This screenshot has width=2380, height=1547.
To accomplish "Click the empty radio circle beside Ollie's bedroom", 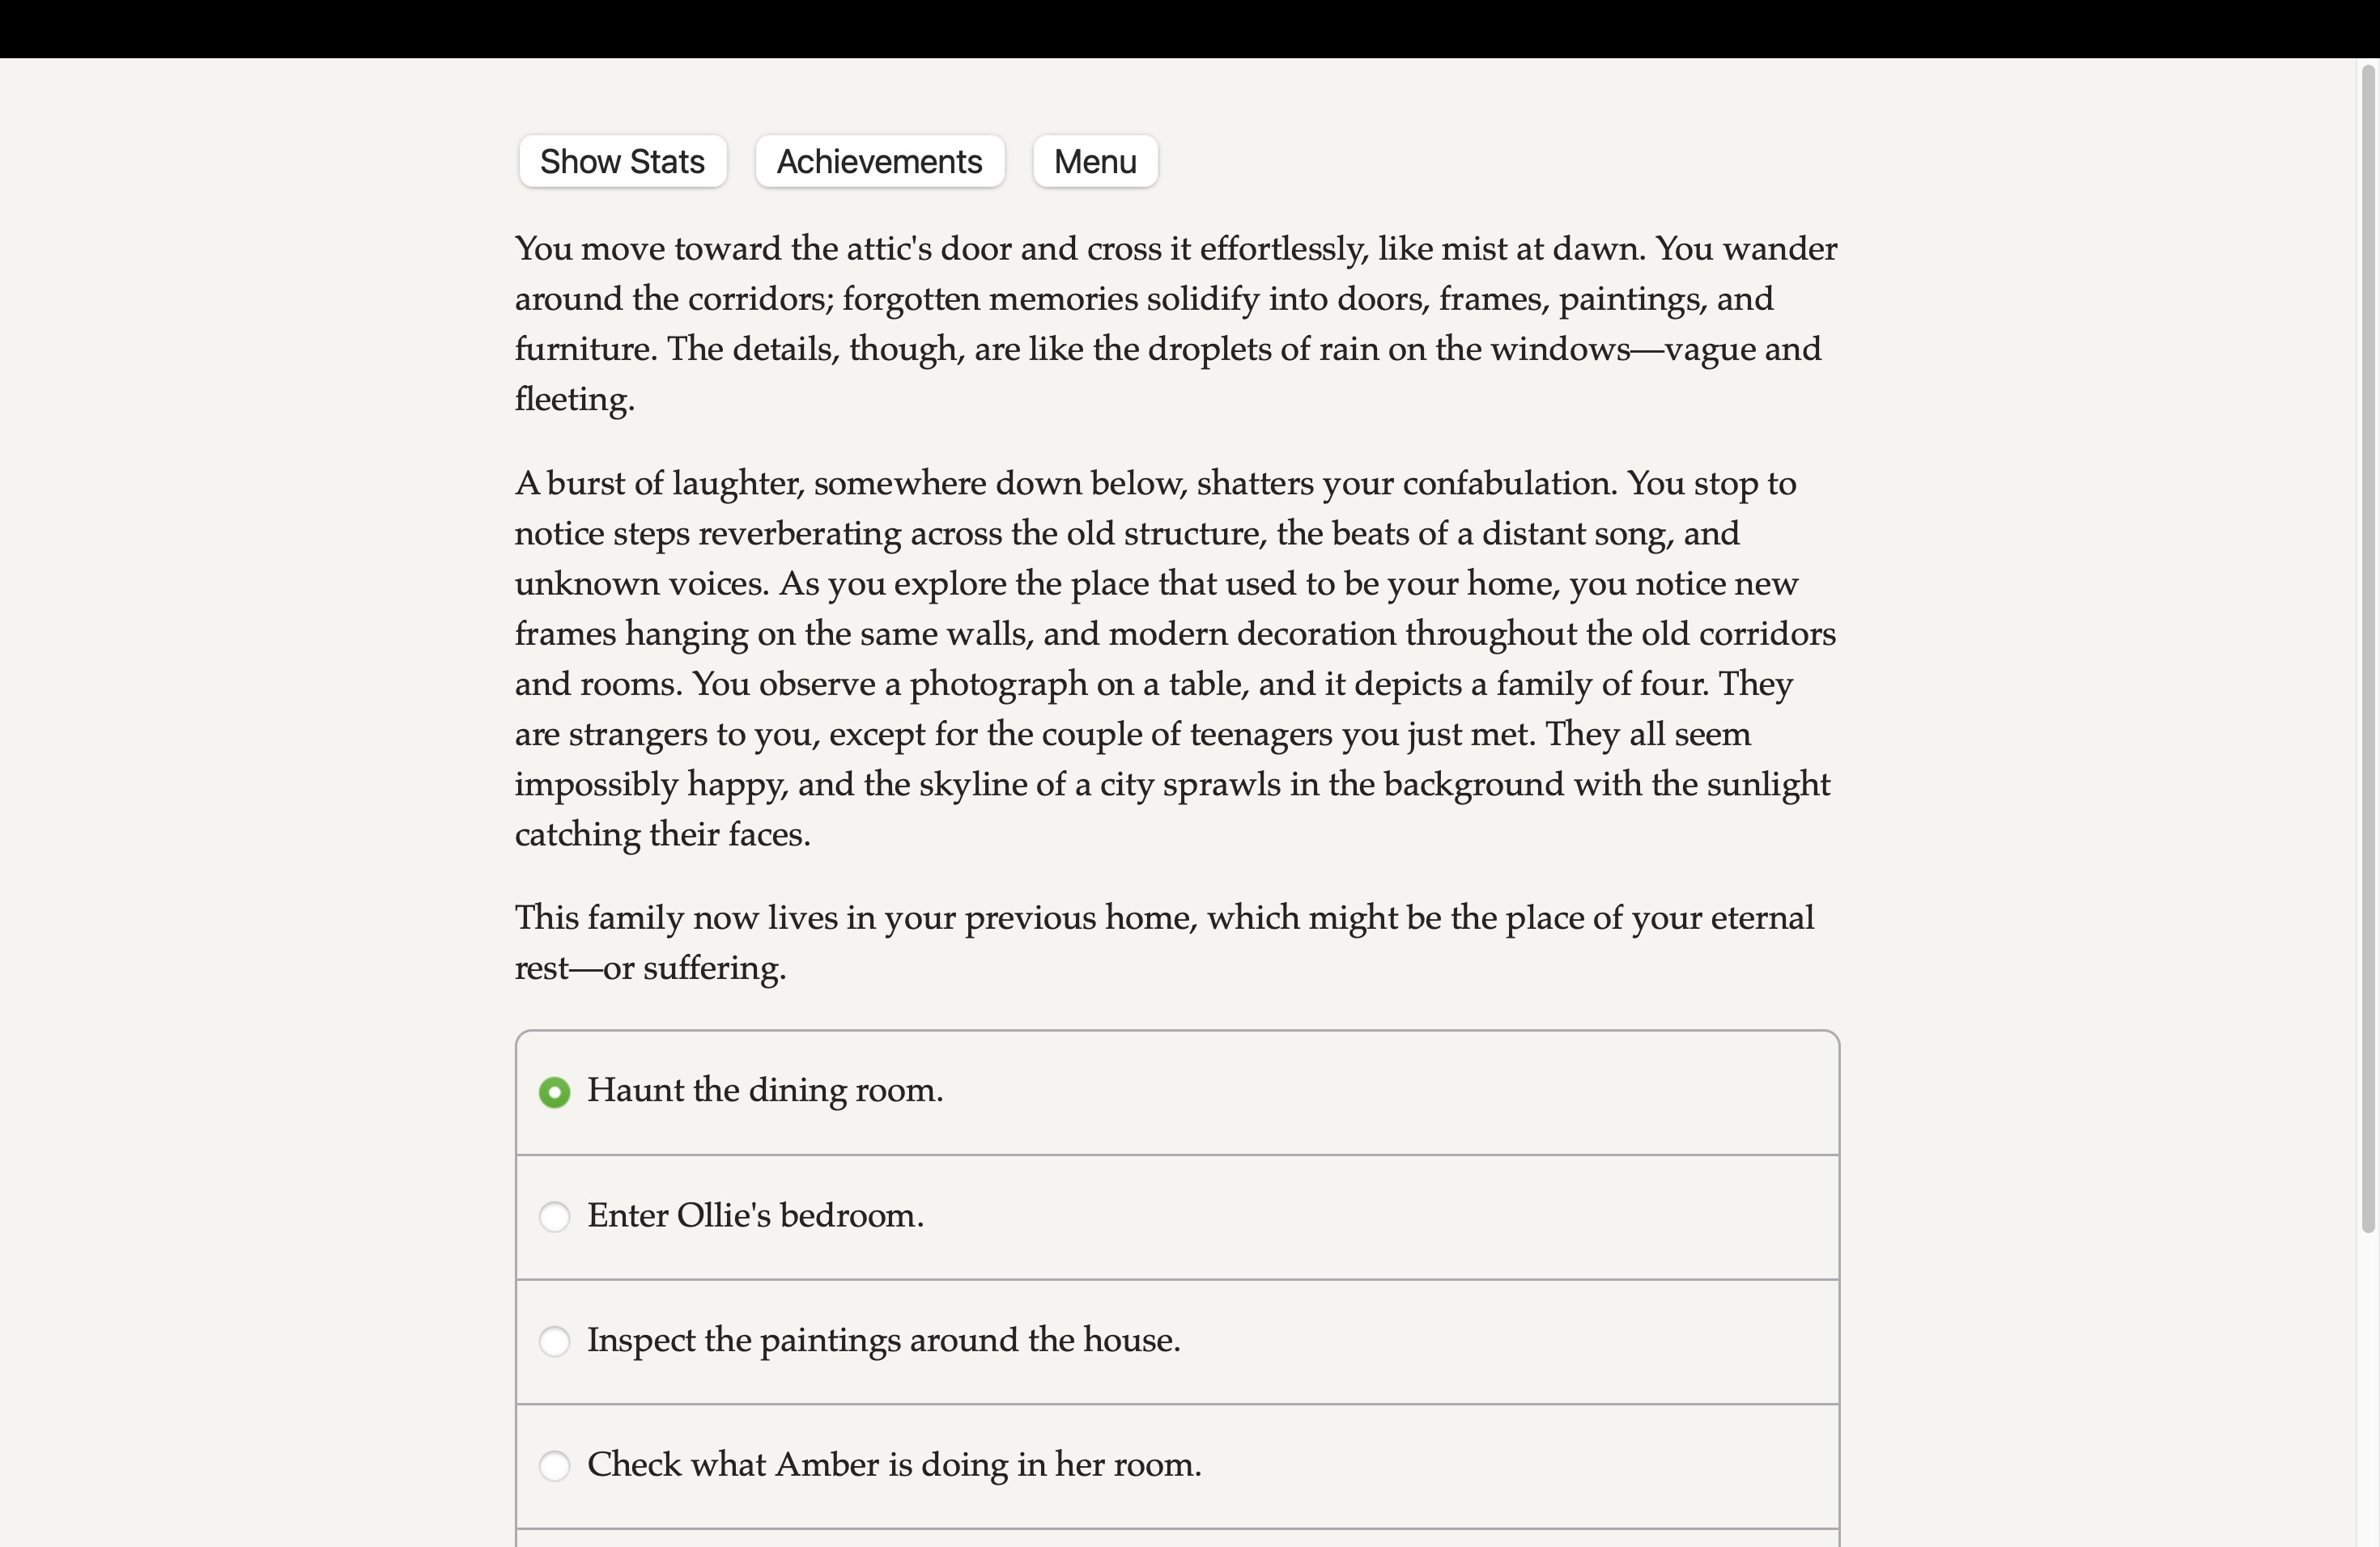I will [x=556, y=1216].
